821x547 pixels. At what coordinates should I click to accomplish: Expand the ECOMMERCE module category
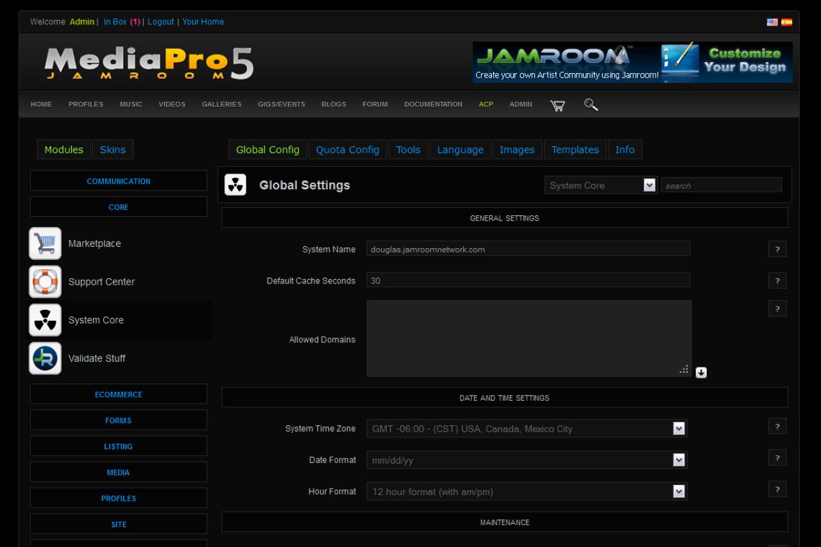pos(119,394)
